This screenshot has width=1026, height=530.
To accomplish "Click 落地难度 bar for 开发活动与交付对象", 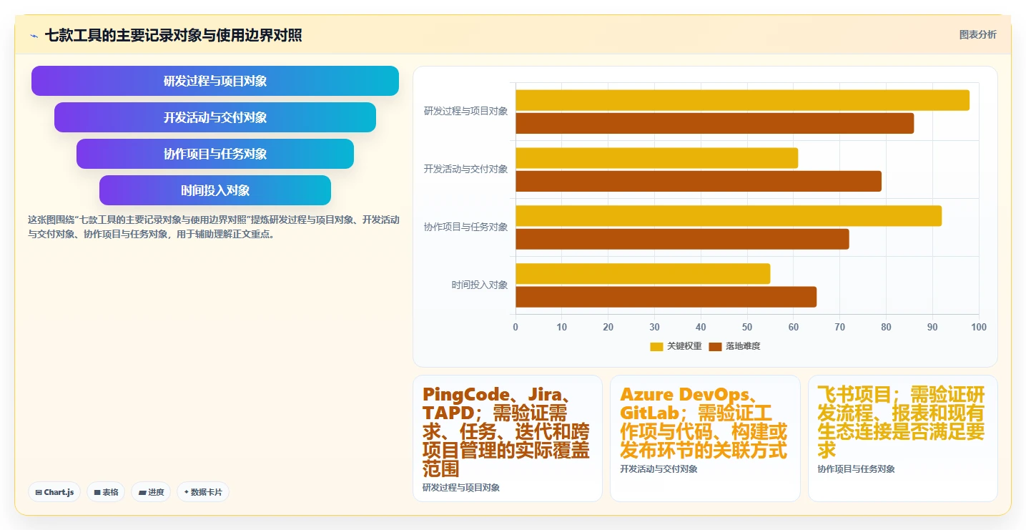I will 699,181.
